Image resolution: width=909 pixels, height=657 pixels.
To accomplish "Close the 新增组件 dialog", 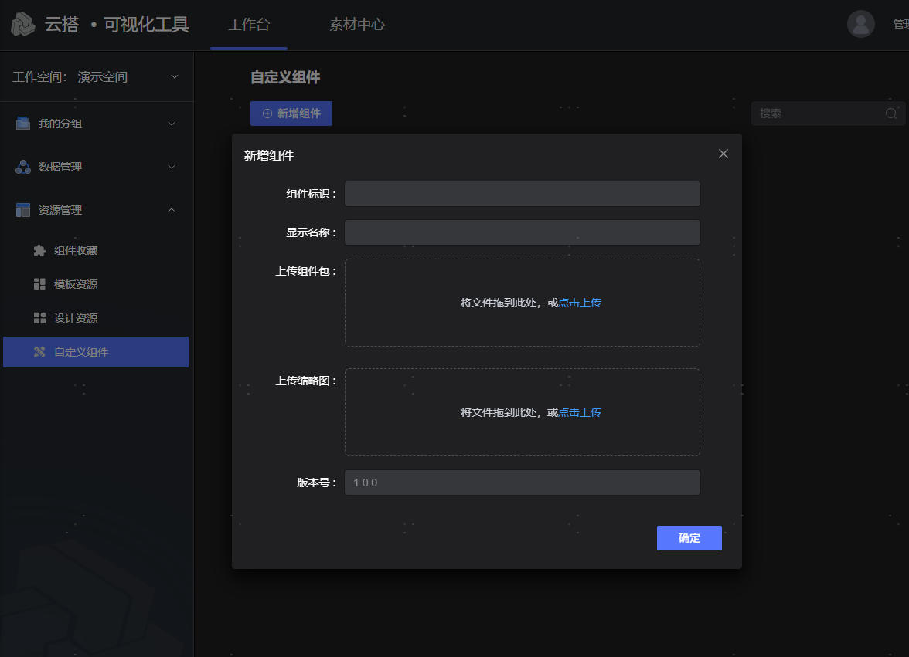I will [723, 154].
